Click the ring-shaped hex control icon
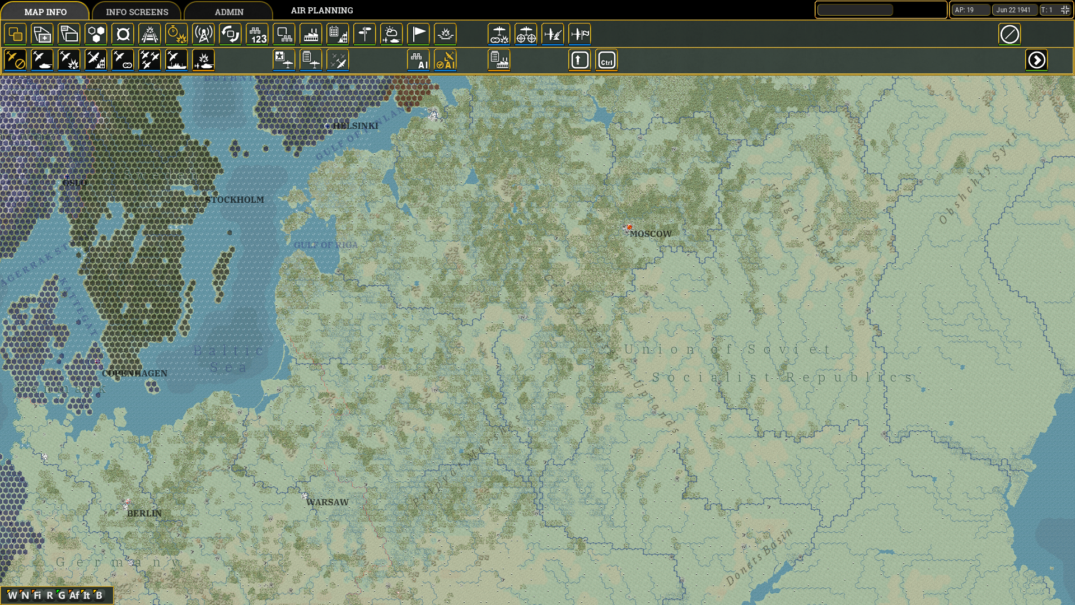The image size is (1075, 605). click(123, 34)
